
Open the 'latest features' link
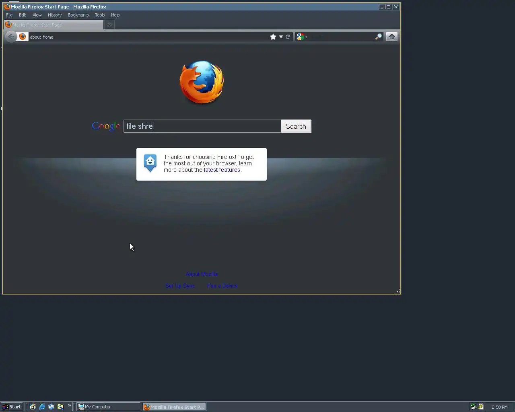[222, 170]
